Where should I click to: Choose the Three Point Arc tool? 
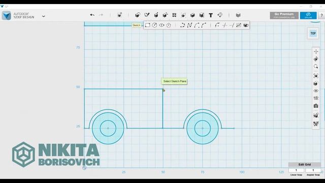click(x=204, y=25)
